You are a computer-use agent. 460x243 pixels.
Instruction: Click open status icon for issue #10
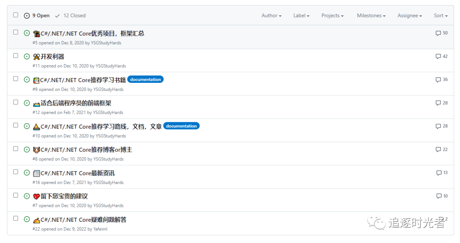27,126
